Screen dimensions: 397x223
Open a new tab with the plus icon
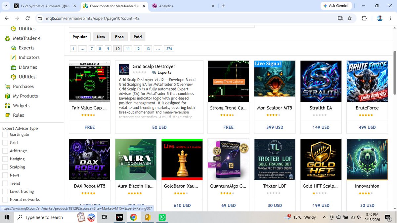[223, 6]
